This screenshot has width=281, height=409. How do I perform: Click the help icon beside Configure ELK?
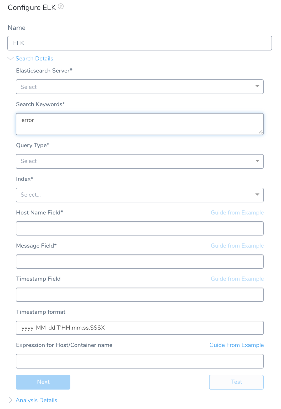click(x=61, y=7)
